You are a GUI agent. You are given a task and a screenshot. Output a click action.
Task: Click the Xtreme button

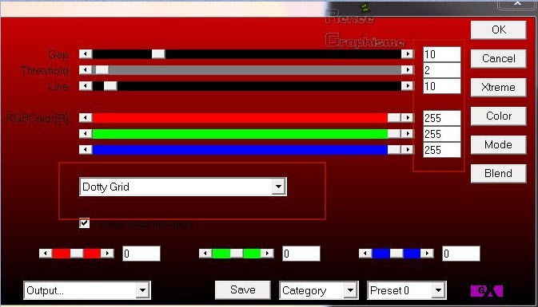498,87
